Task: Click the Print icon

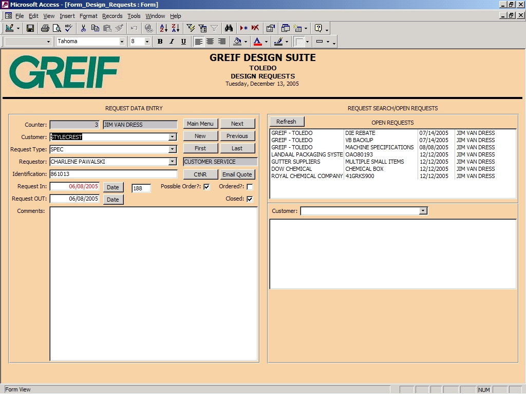Action: tap(45, 28)
